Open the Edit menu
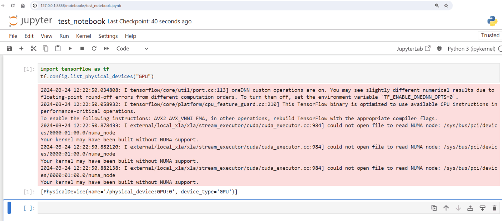 tap(29, 36)
